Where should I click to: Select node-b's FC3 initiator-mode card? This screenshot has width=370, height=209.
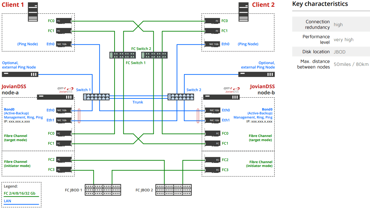pos(212,170)
